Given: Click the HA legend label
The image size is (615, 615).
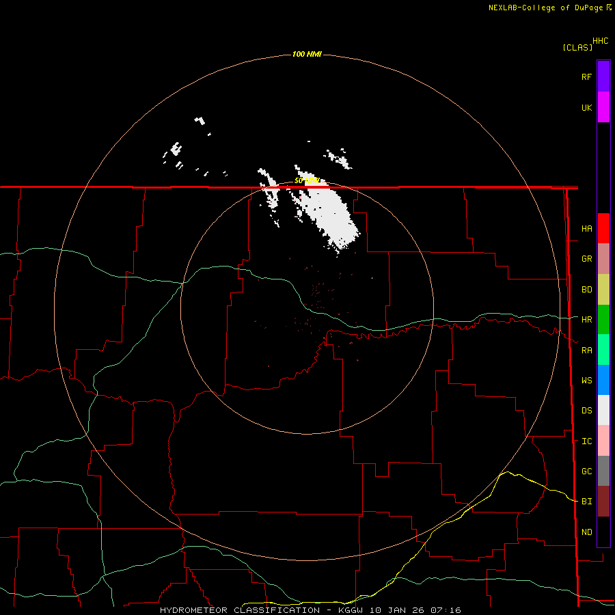Looking at the screenshot, I should pos(586,228).
